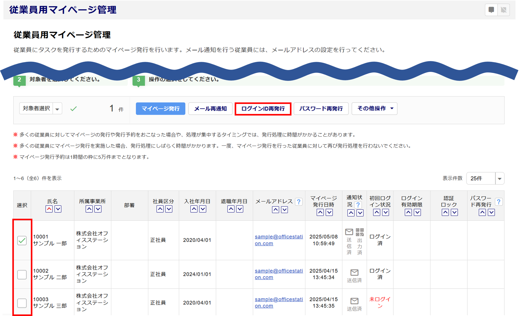
Task: Click mail 送信済 icon for サンプル 二郎
Action: [354, 272]
